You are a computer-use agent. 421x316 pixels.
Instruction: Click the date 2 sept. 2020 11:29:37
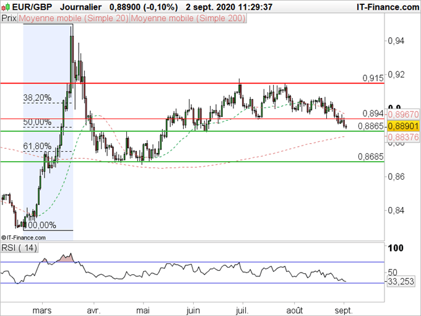229,7
